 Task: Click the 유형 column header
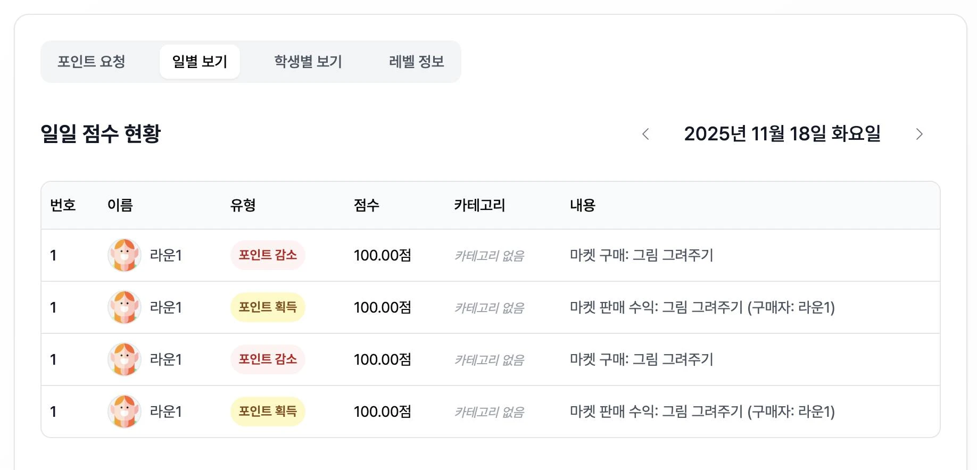pyautogui.click(x=243, y=205)
